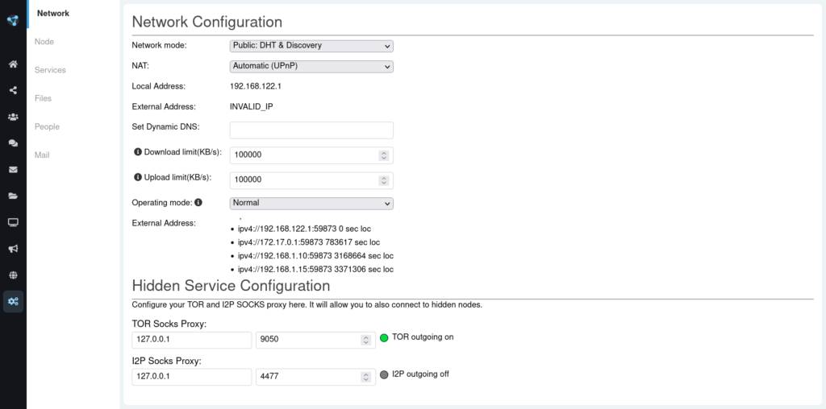Click the Set Dynamic DNS field
The width and height of the screenshot is (826, 409).
[311, 130]
